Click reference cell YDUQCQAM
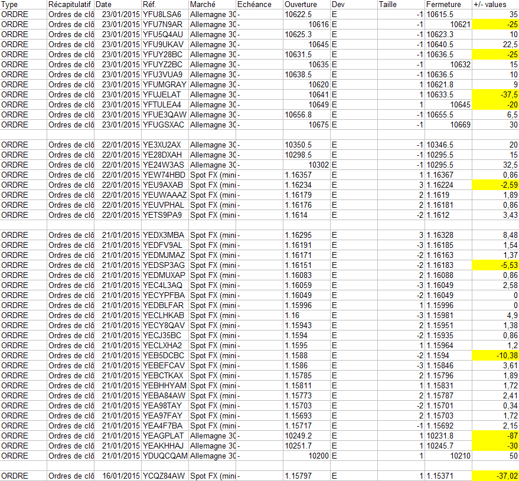This screenshot has height=481, width=519. coord(165,456)
